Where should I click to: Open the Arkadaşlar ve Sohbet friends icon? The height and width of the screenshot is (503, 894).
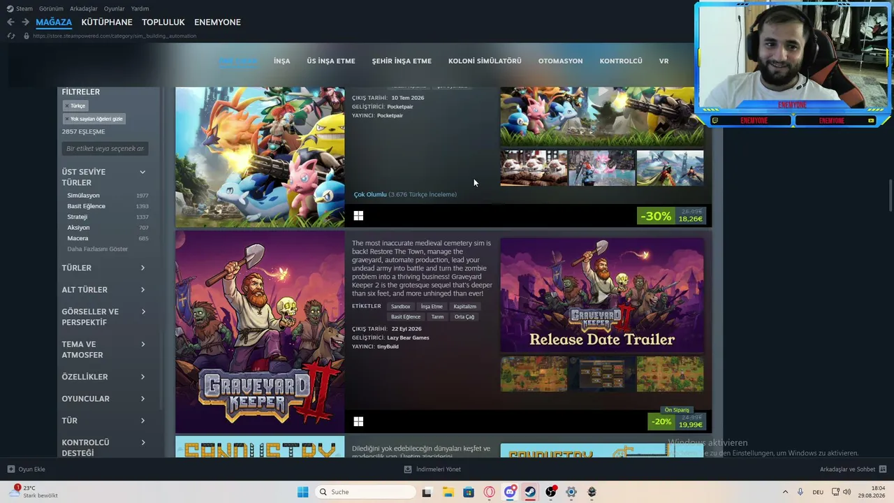883,469
